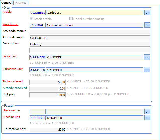Open the Receipt unit browse button
This screenshot has height=140, width=160.
click(x=147, y=118)
